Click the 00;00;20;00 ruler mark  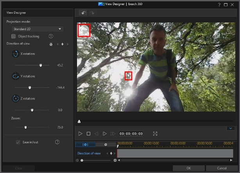178,143
